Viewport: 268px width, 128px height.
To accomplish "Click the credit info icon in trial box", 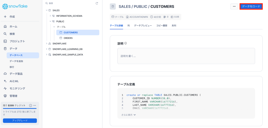I will (31, 106).
